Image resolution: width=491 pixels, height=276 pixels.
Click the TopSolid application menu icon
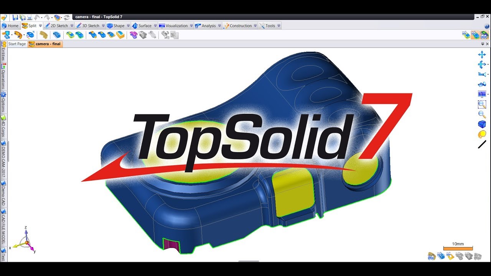tap(4, 17)
